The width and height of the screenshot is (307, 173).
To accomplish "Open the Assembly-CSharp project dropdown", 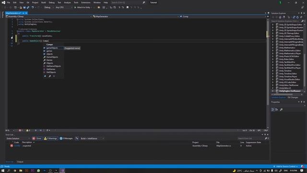I will [x=49, y=16].
